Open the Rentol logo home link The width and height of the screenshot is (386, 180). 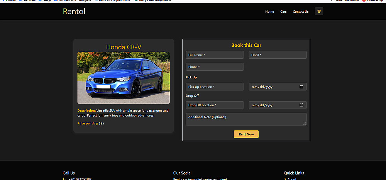74,11
